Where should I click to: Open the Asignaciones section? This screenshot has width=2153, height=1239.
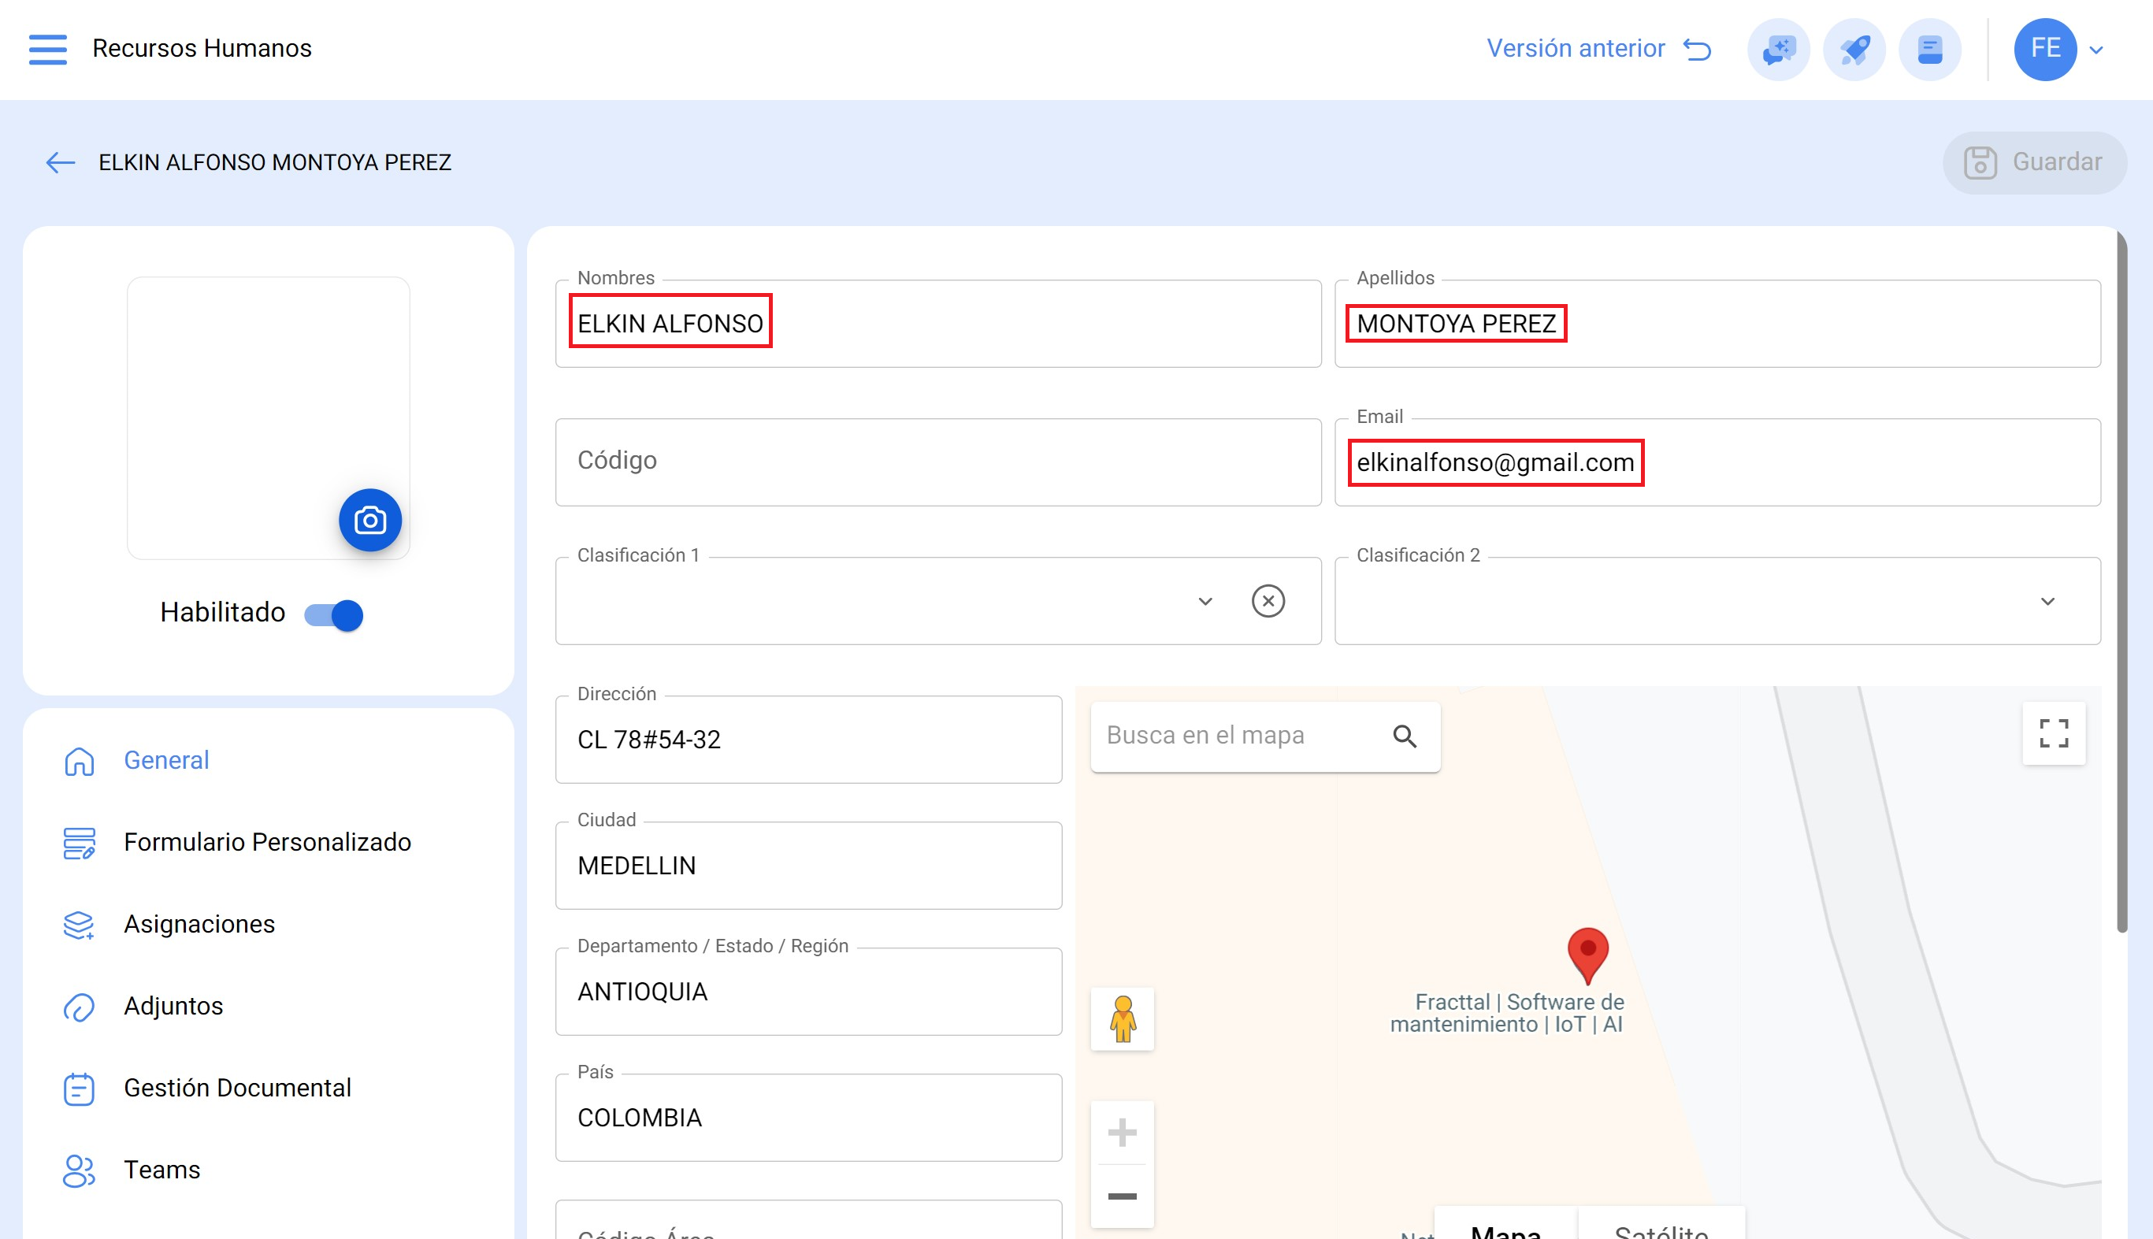(199, 923)
